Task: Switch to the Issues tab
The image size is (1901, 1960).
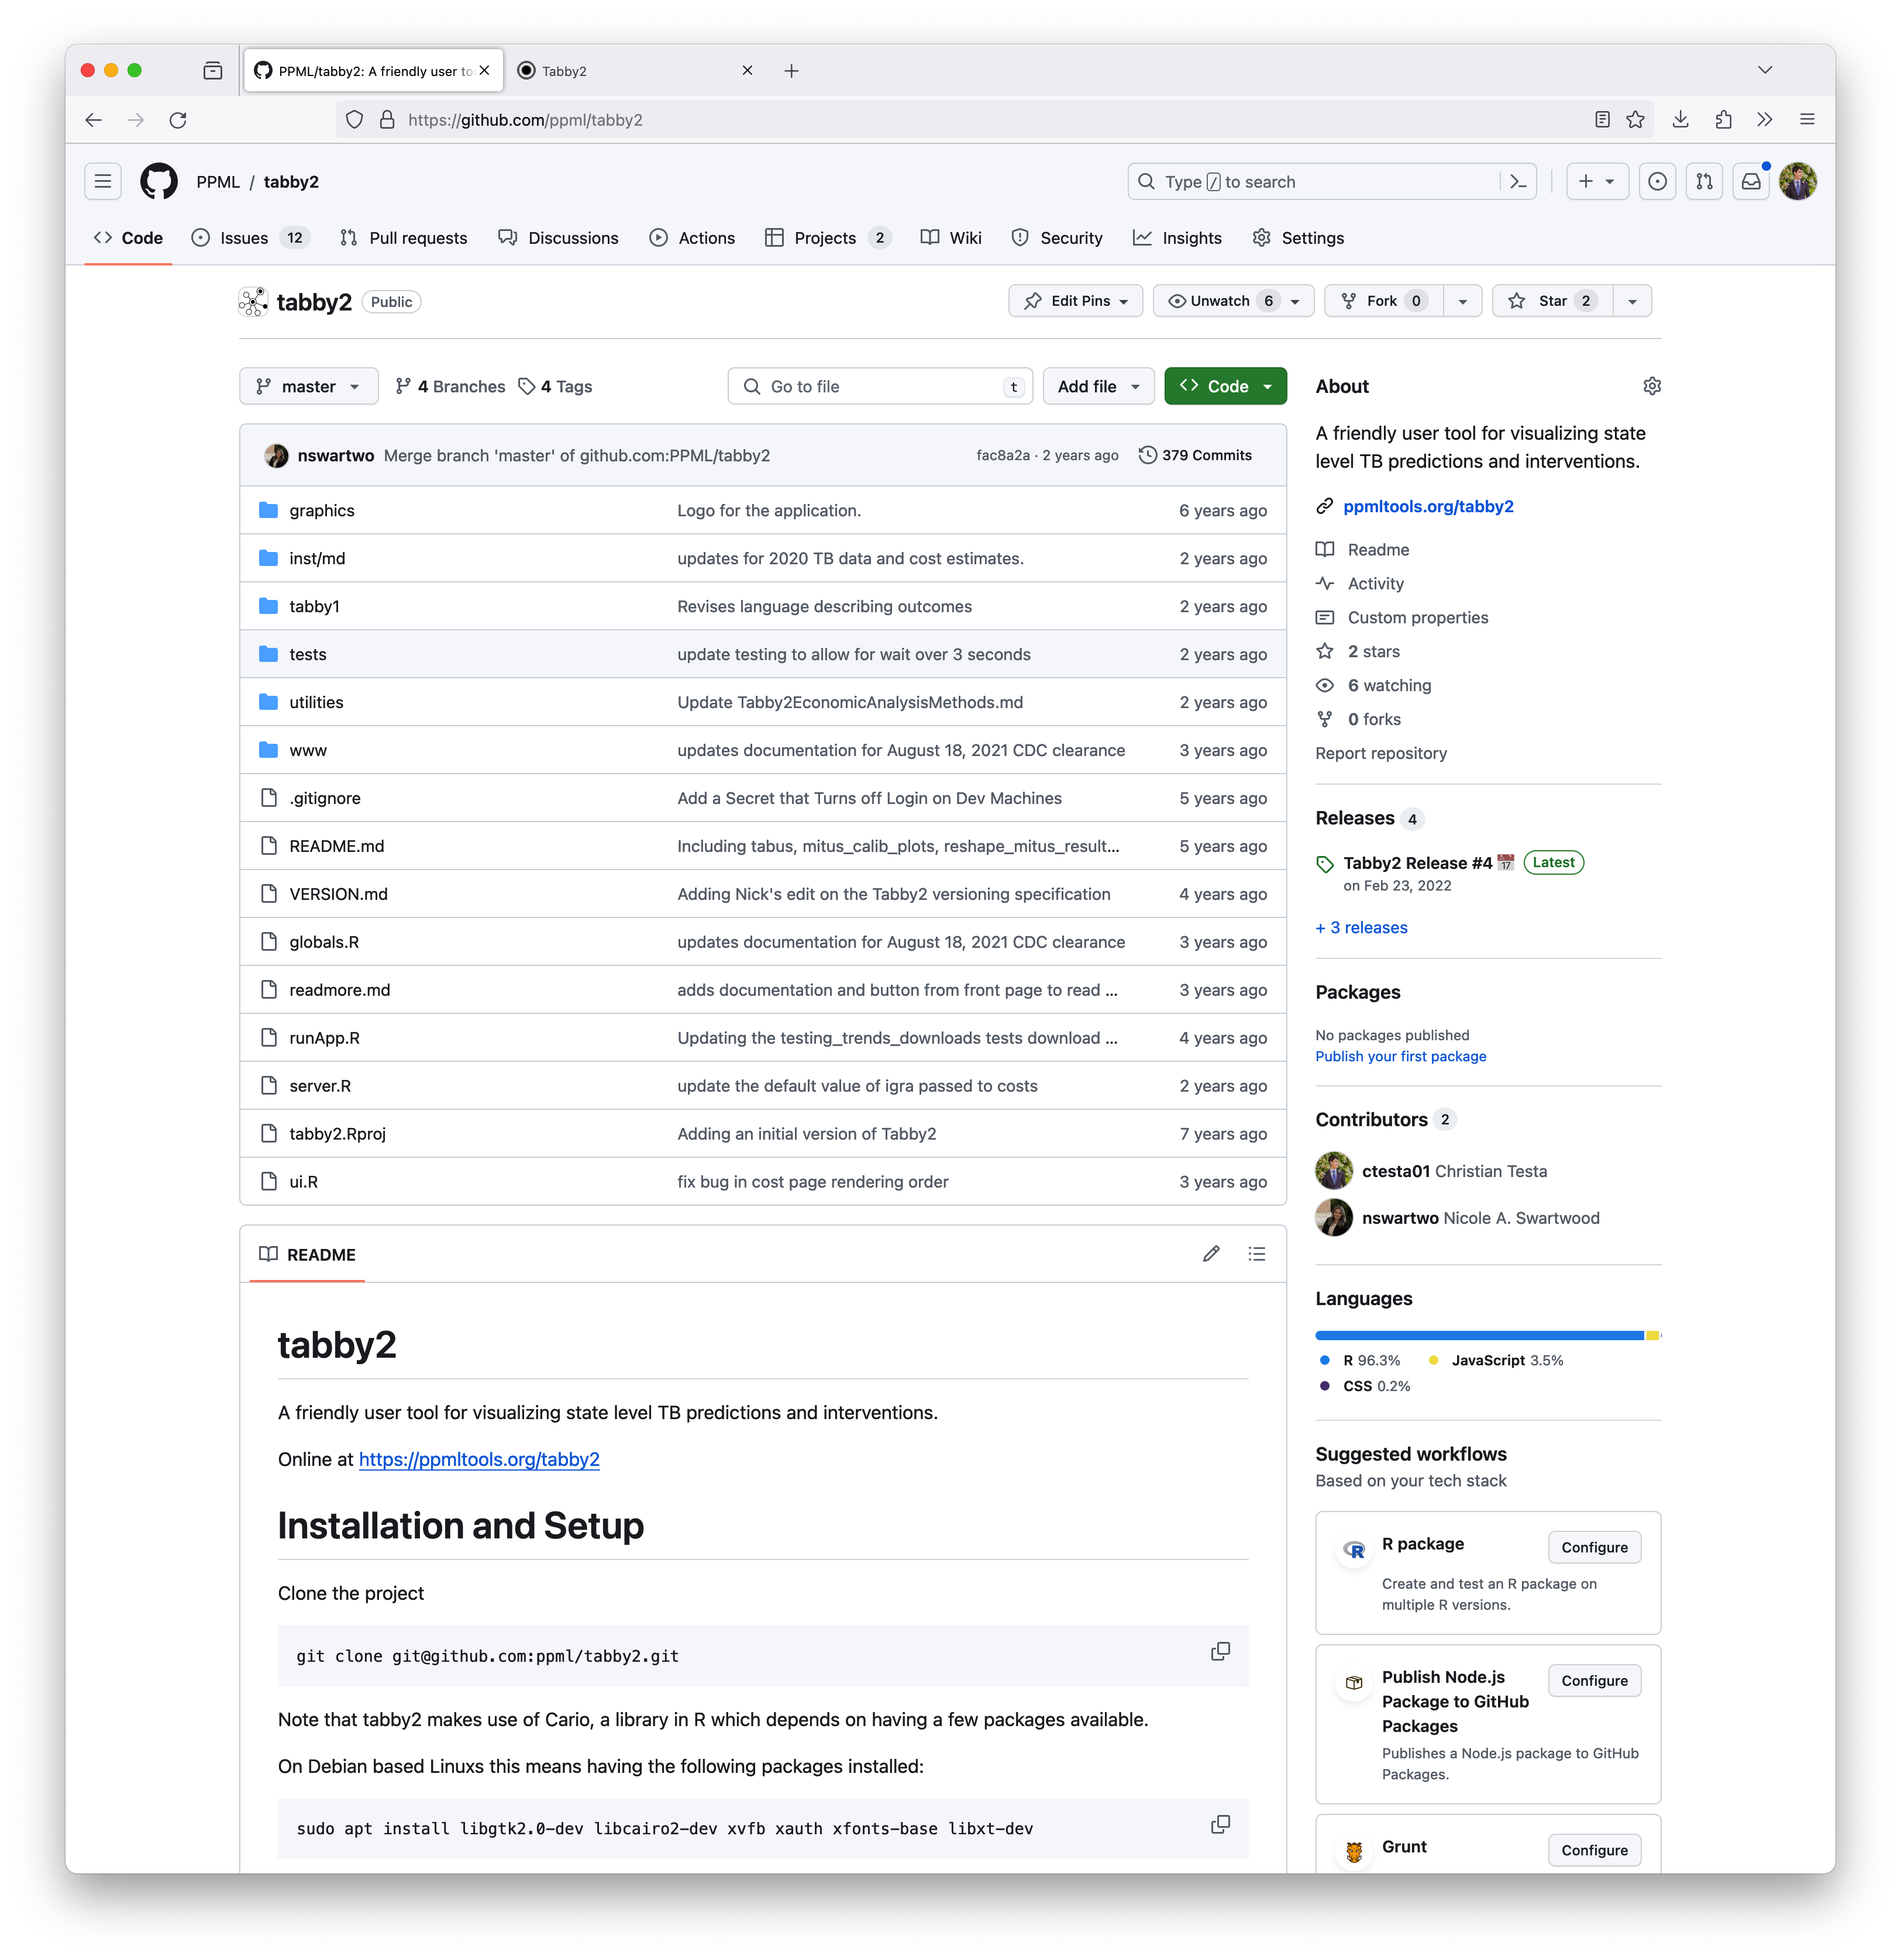Action: (x=243, y=238)
